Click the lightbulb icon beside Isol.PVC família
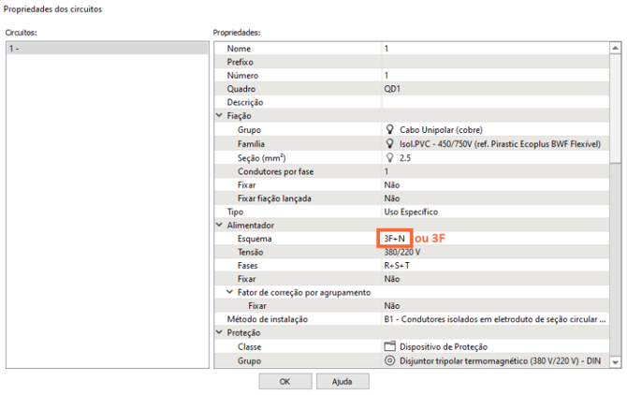 389,144
